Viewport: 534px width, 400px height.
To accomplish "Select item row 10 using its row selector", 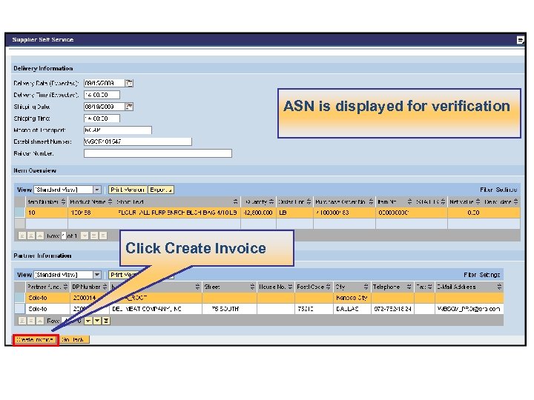I will (20, 213).
